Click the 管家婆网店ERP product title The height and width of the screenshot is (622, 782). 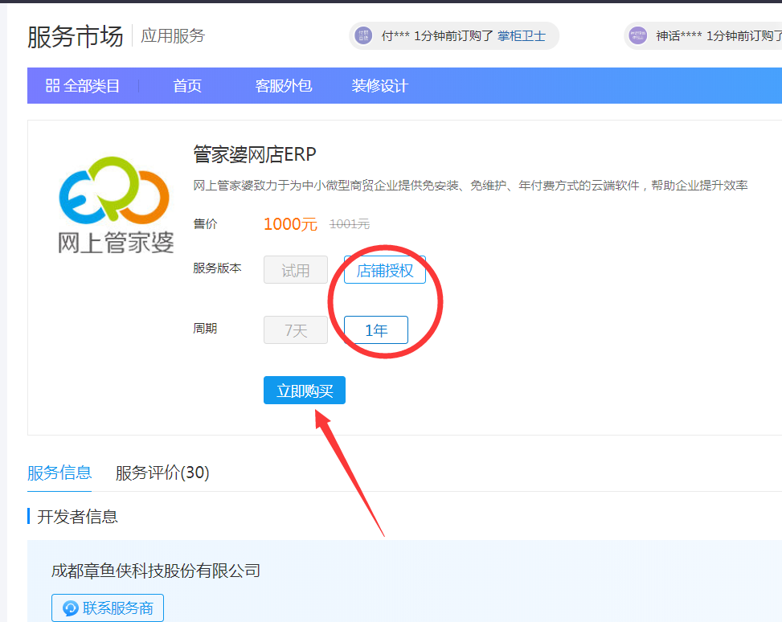point(254,154)
